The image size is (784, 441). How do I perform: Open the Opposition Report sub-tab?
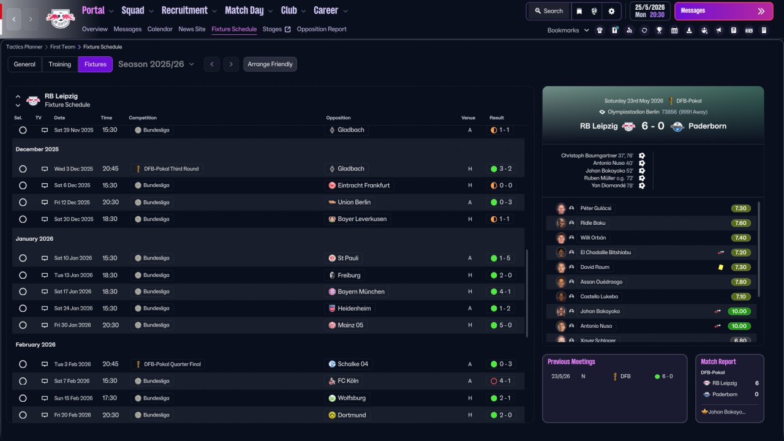[322, 29]
